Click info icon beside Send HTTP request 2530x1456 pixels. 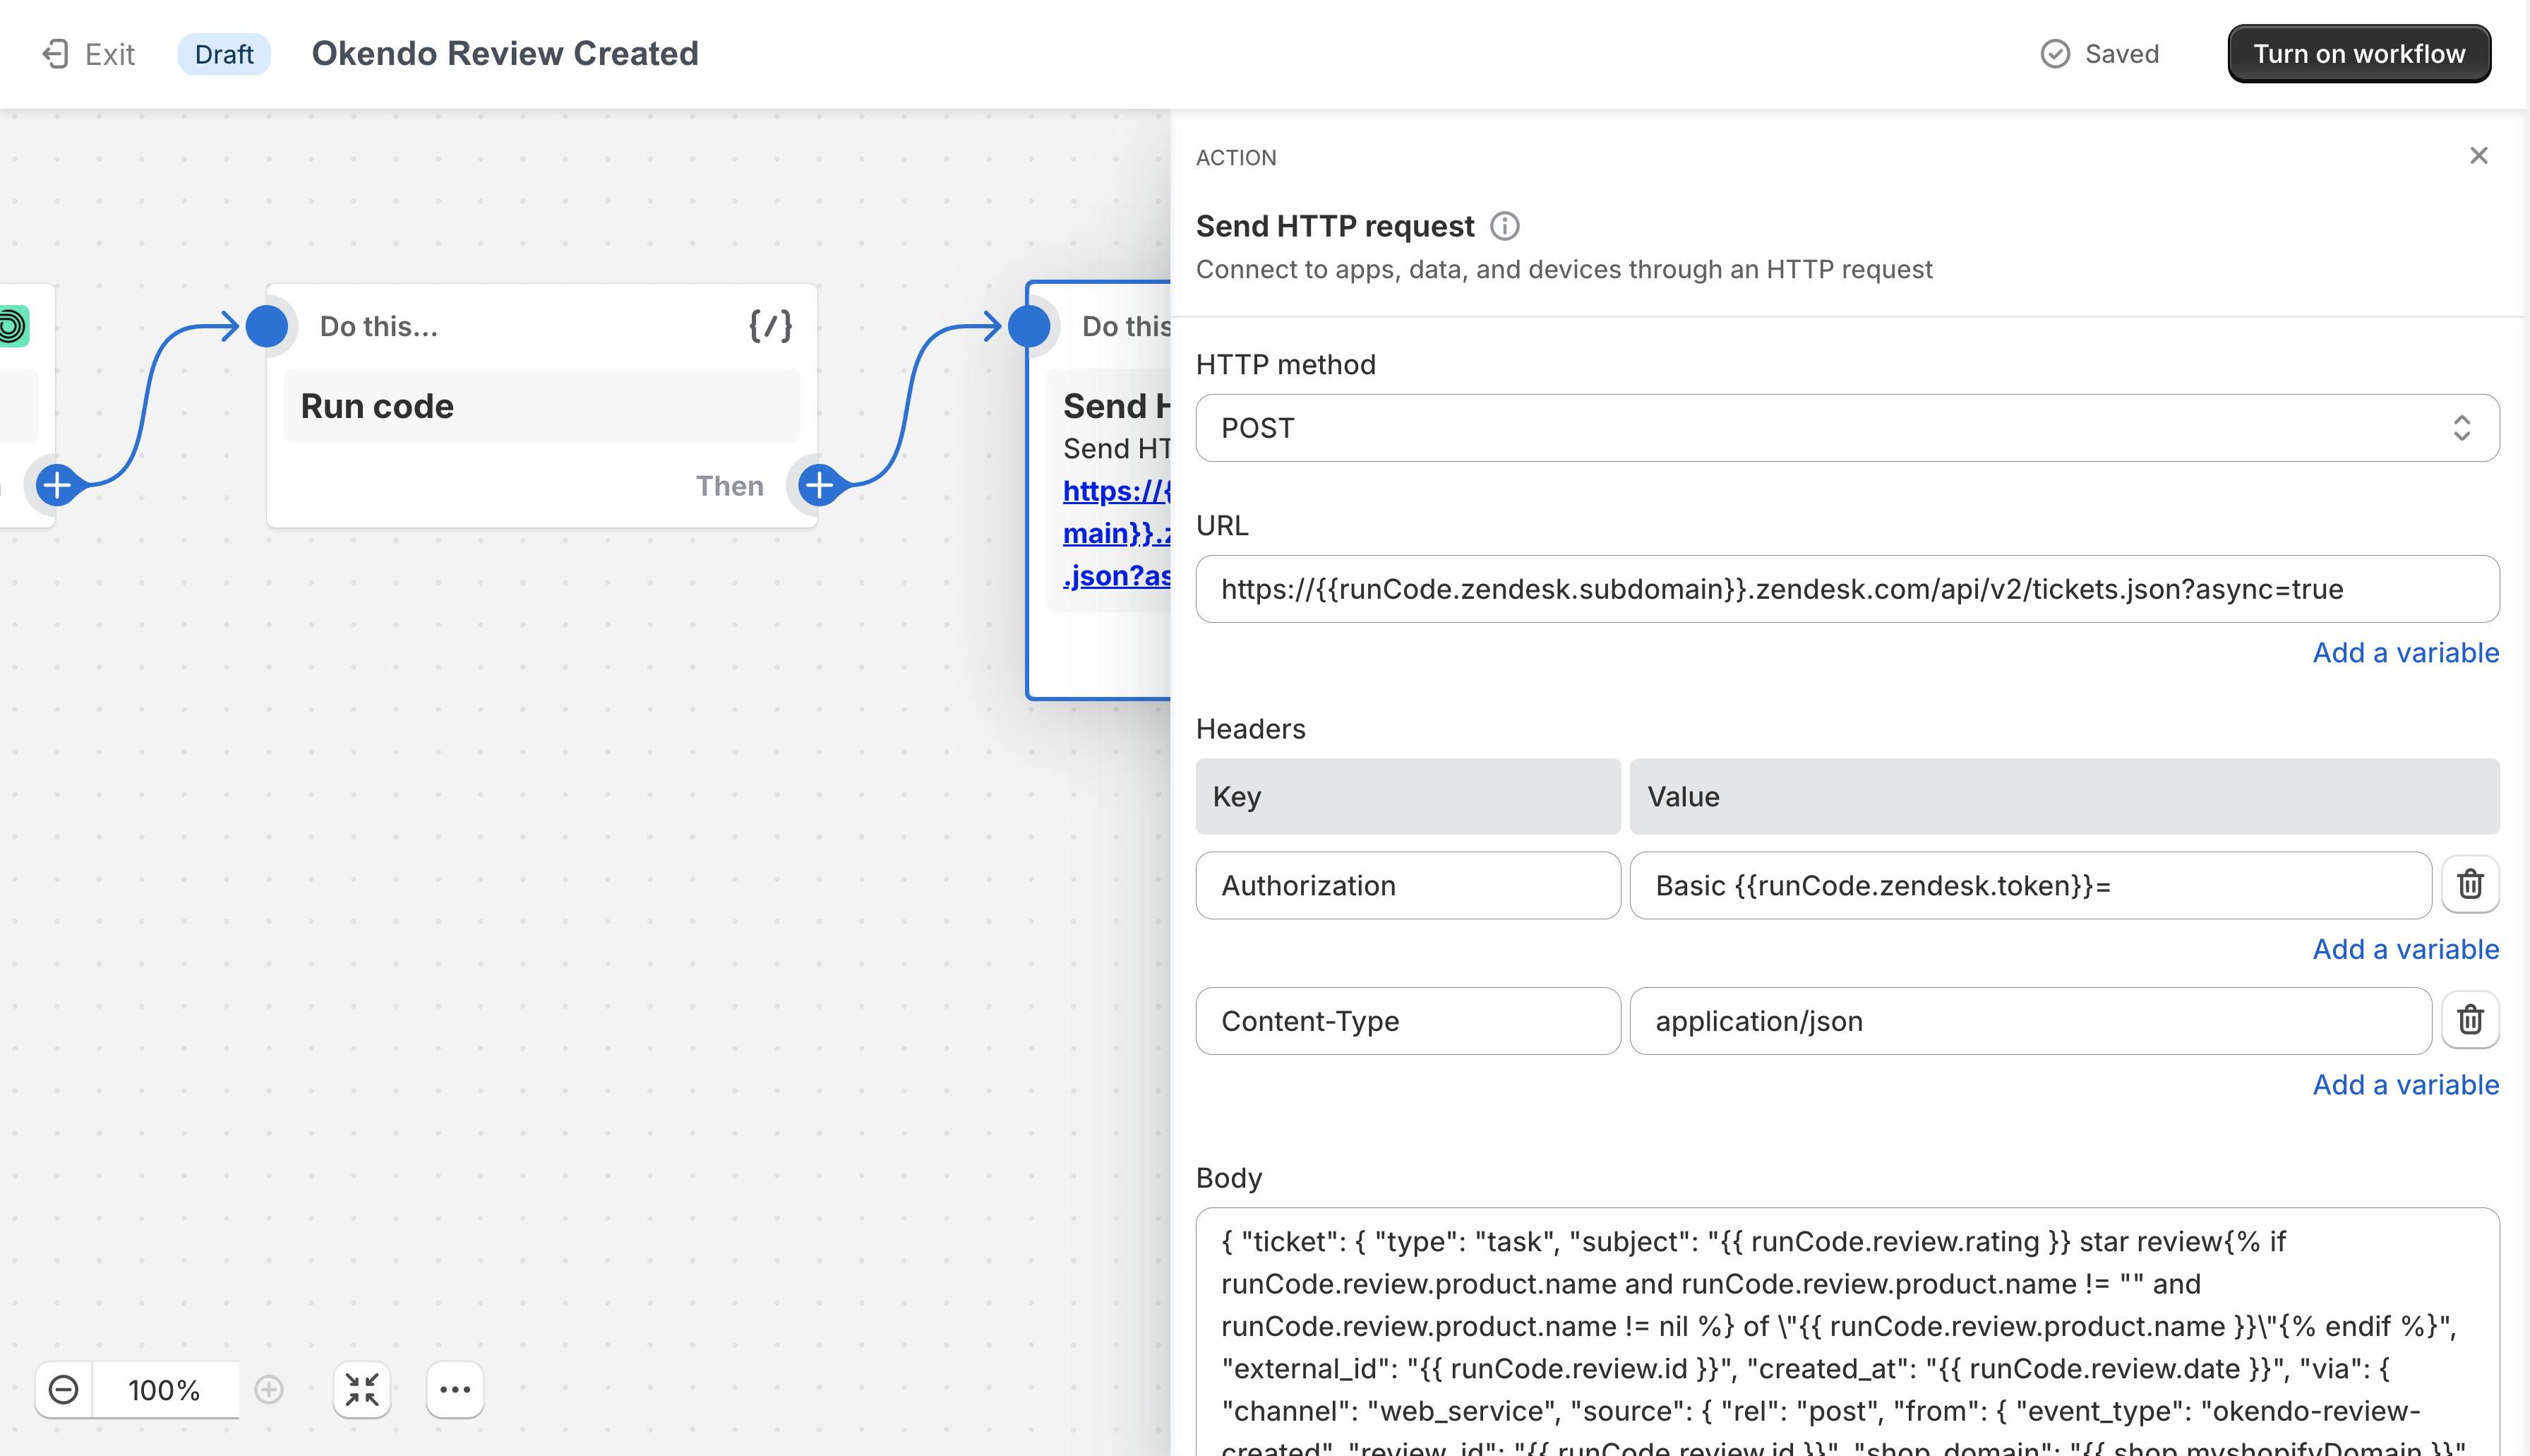(x=1504, y=227)
